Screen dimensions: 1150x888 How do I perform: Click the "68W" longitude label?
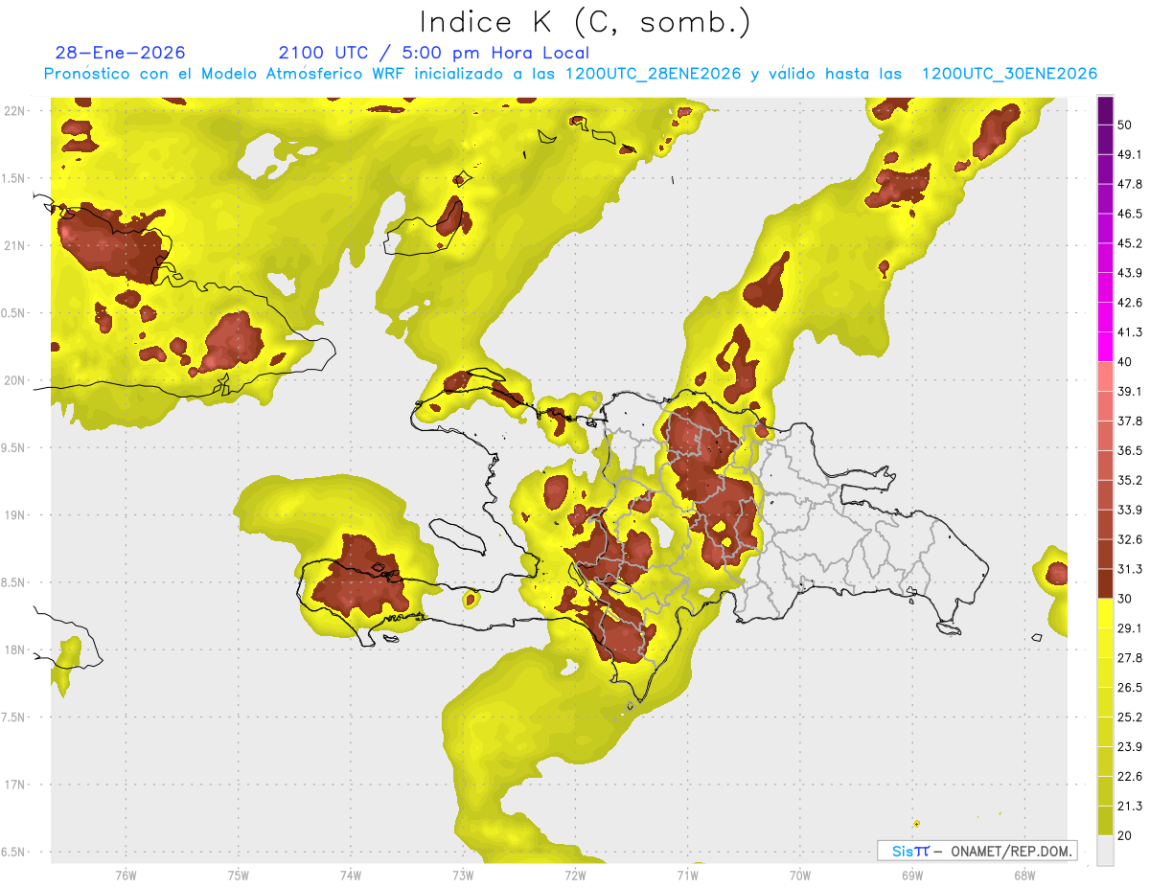(1023, 875)
